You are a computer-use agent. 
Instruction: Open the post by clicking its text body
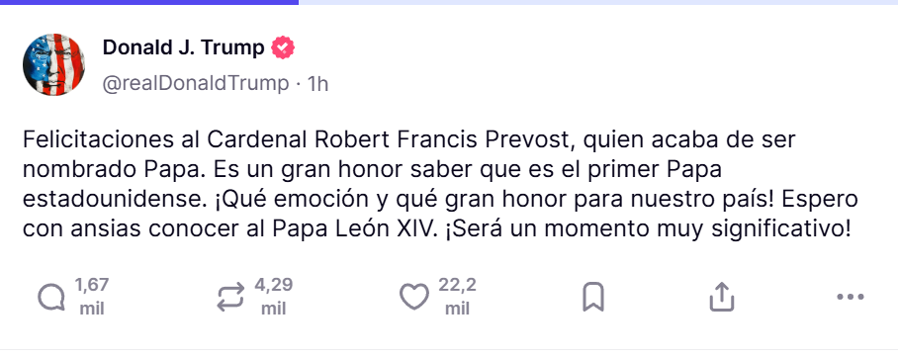tap(440, 184)
